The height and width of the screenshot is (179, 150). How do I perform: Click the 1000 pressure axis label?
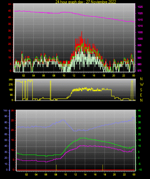point(140,39)
